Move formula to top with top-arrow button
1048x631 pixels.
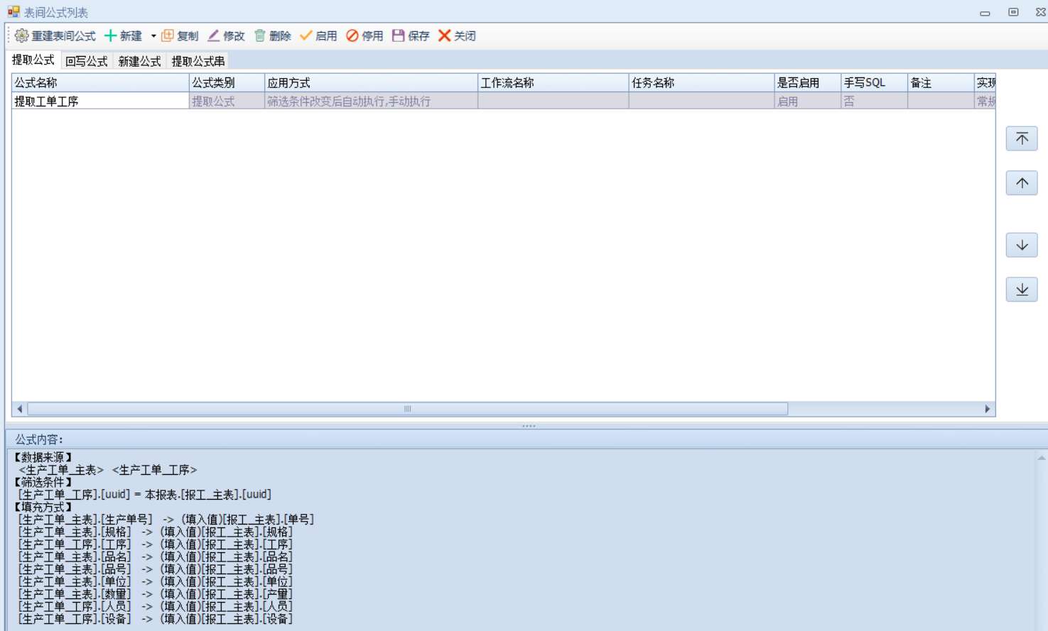pyautogui.click(x=1022, y=138)
